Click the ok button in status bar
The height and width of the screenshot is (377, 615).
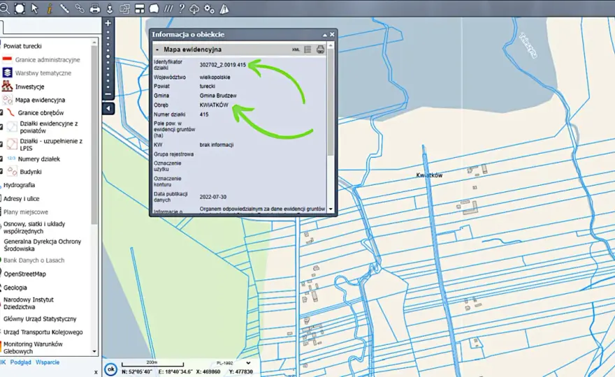(111, 369)
